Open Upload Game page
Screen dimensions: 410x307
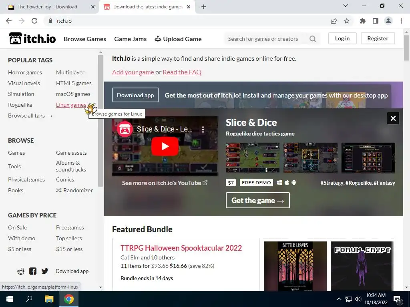coord(178,39)
